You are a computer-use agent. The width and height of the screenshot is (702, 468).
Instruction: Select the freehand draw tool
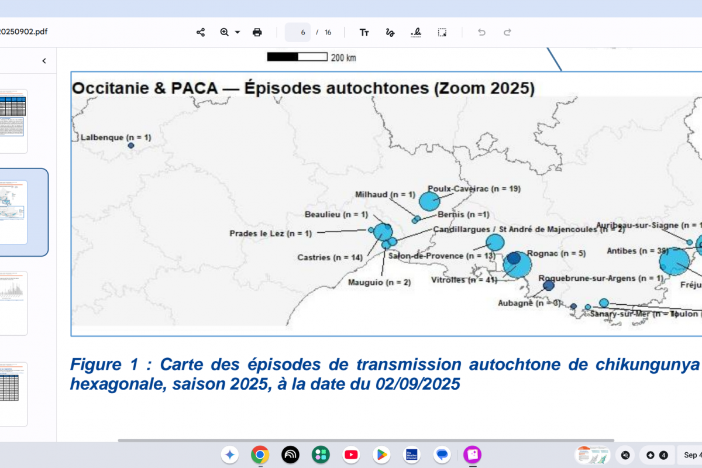point(390,32)
